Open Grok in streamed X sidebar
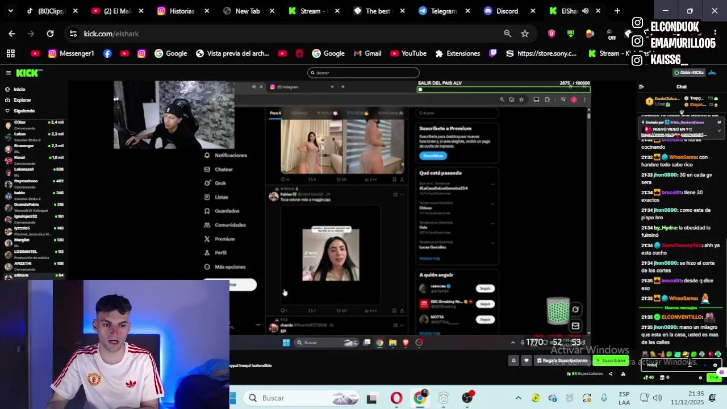The height and width of the screenshot is (409, 727). (x=215, y=183)
